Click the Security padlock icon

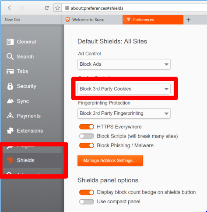(10, 86)
